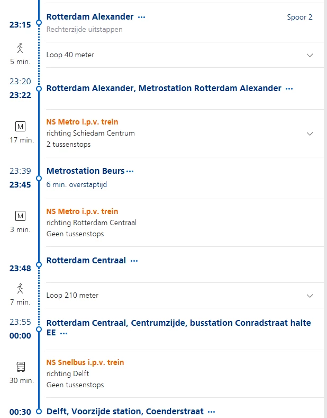
Task: Click the walking icon above 5 min.
Action: [x=20, y=48]
